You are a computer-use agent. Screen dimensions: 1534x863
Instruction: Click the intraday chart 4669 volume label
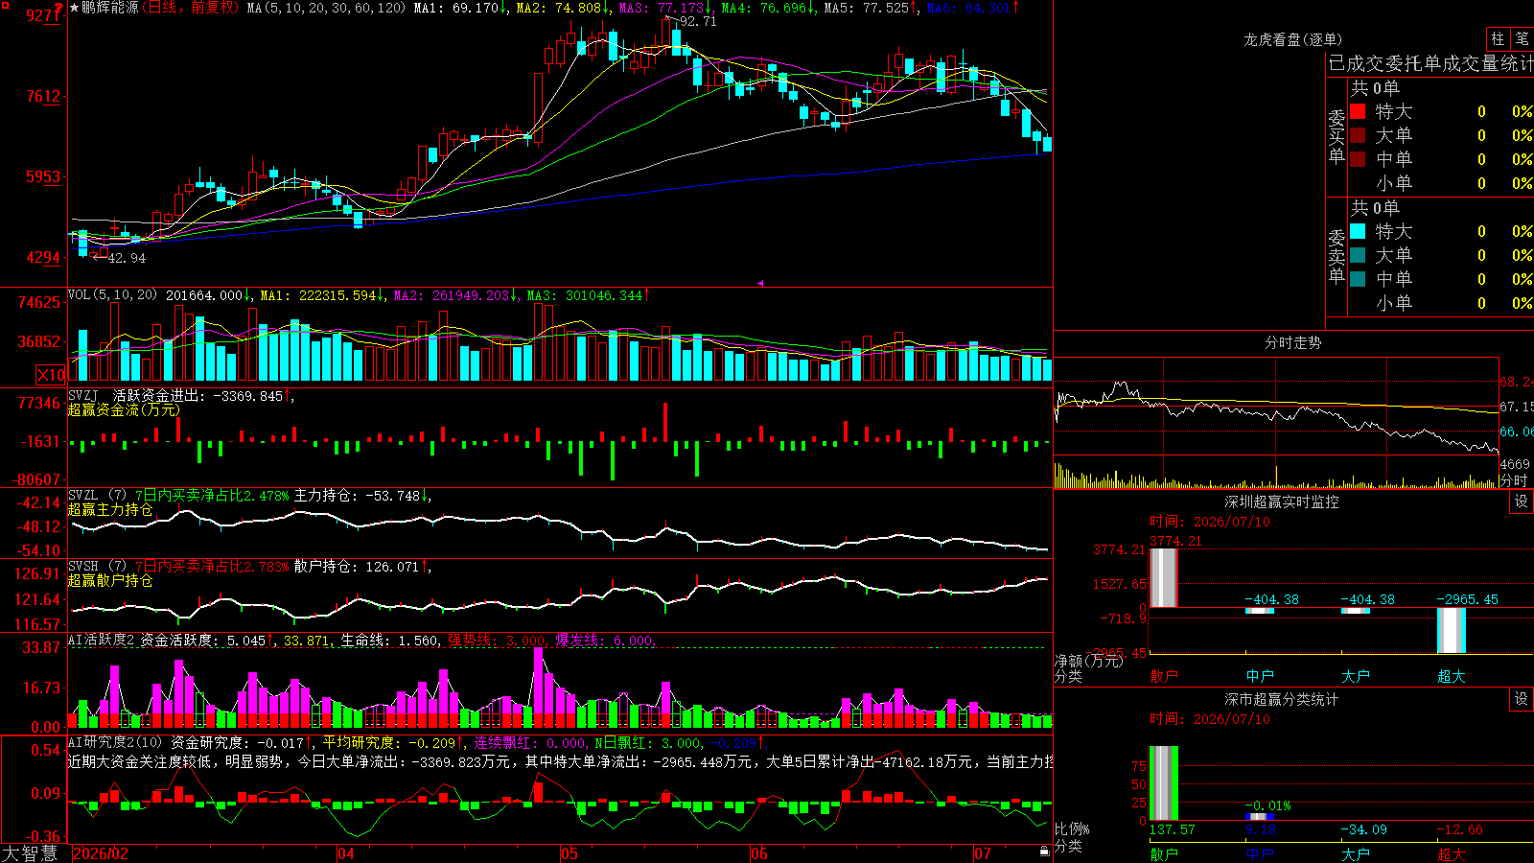click(x=1515, y=464)
